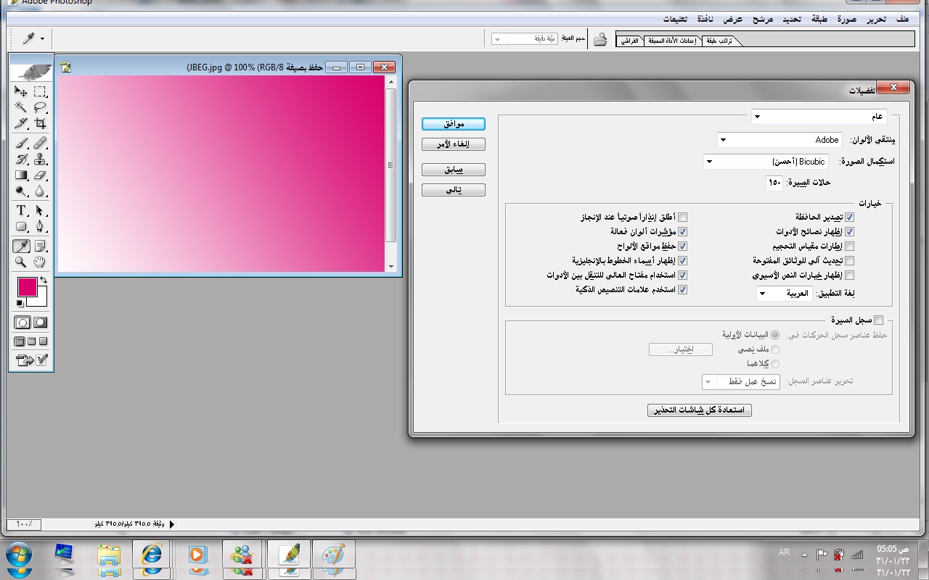Open the مرشح menu in menu bar
This screenshot has height=580, width=929.
762,19
